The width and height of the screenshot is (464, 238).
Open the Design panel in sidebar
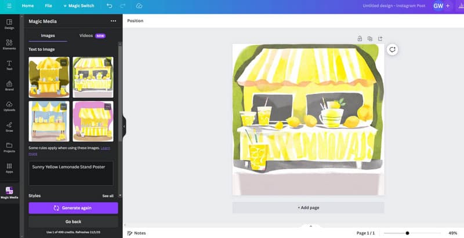9,23
